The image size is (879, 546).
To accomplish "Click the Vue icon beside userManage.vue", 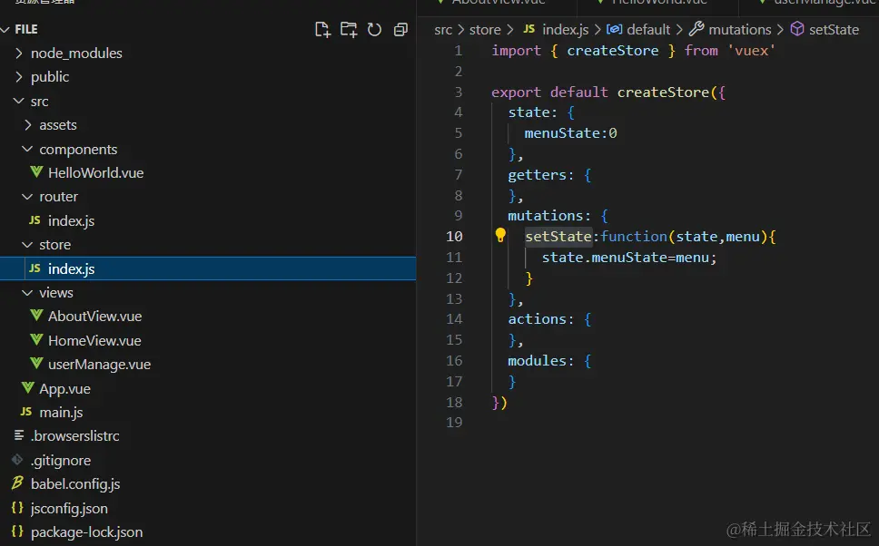I will coord(37,364).
